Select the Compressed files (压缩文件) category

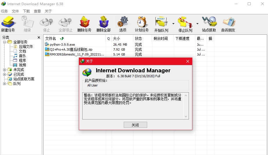click(26, 47)
